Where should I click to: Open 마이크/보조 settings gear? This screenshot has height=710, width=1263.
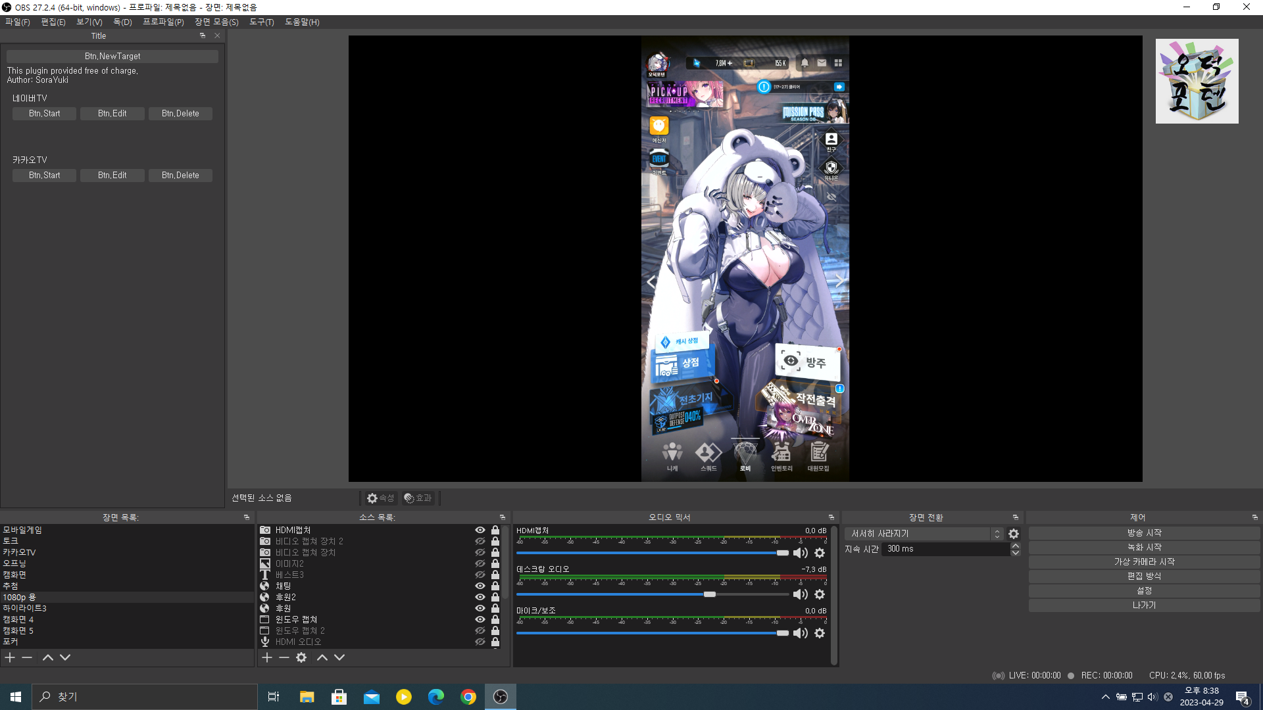[x=820, y=633]
